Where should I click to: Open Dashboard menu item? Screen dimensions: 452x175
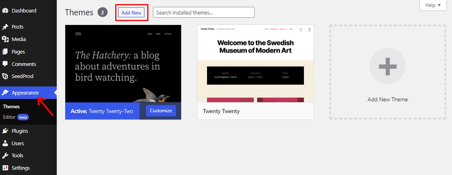[x=28, y=11]
